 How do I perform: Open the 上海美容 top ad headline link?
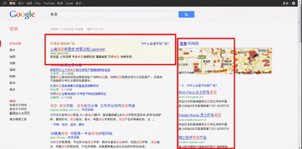pyautogui.click(x=78, y=50)
